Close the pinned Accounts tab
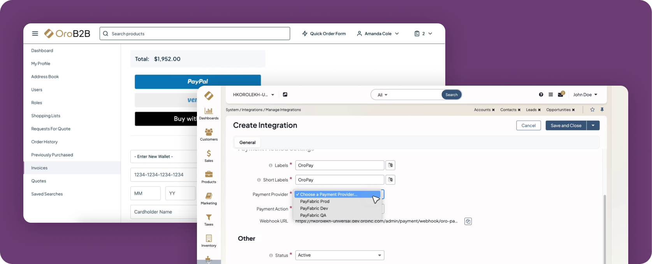652x264 pixels. (493, 110)
